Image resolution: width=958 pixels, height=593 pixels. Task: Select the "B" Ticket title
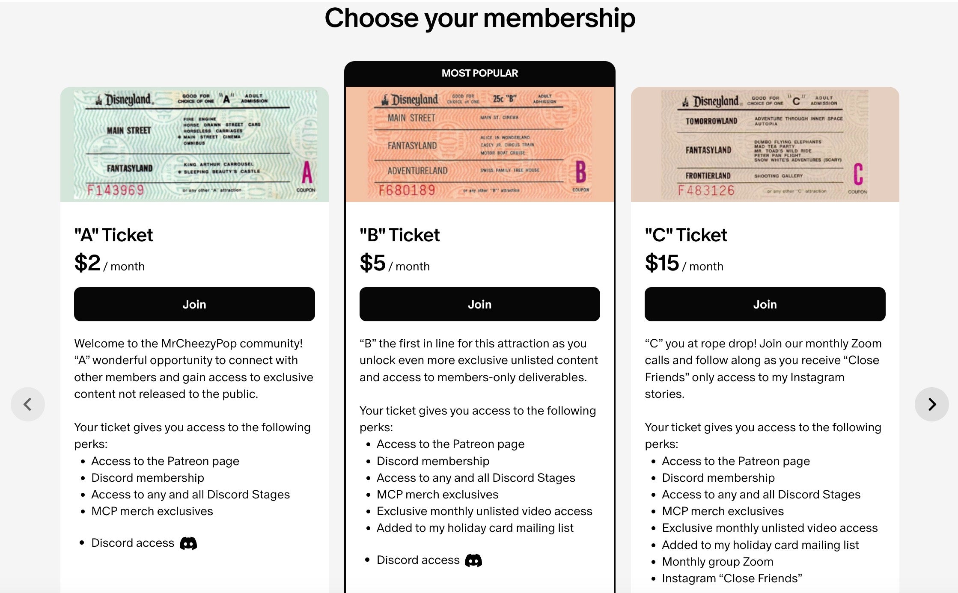(399, 235)
